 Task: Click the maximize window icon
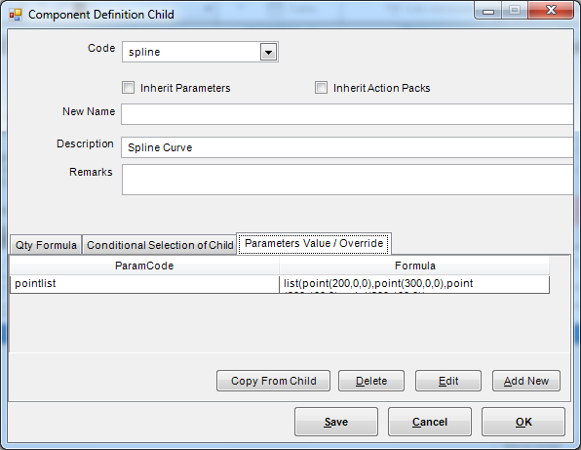(515, 11)
